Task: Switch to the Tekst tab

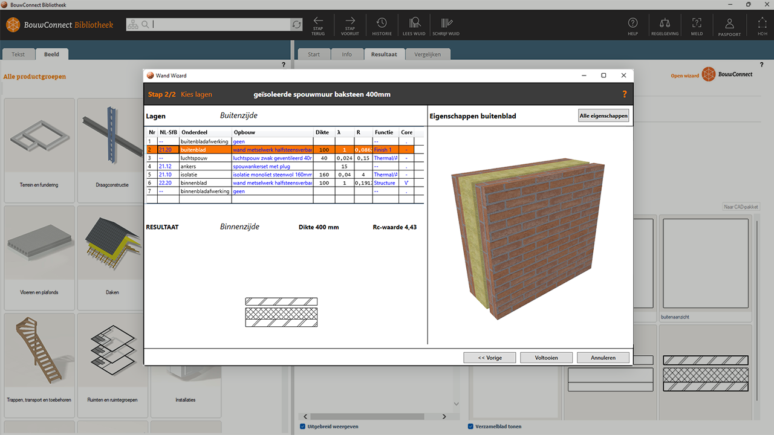Action: [18, 54]
